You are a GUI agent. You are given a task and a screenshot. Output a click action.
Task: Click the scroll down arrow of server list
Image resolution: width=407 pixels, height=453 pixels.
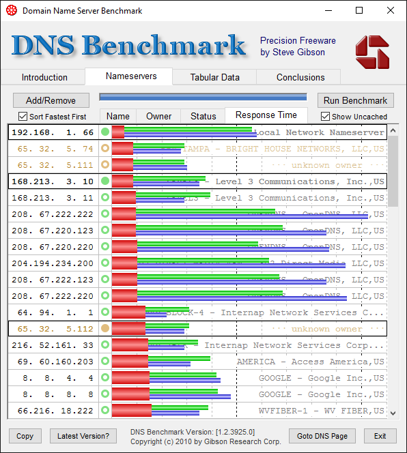(393, 413)
